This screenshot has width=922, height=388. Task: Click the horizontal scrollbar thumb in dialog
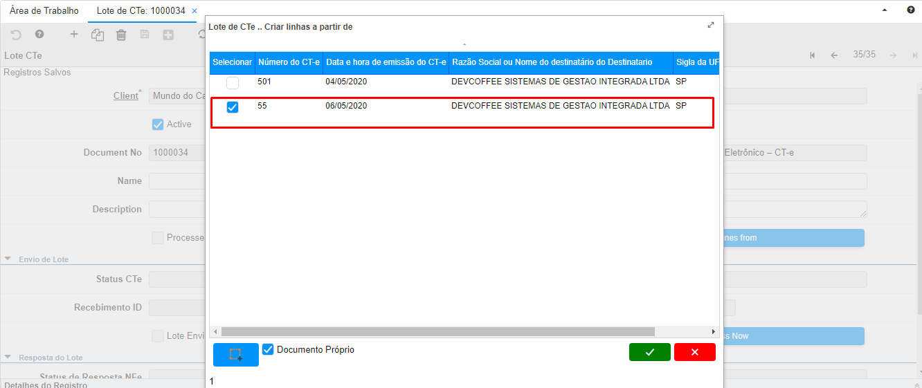coord(437,332)
